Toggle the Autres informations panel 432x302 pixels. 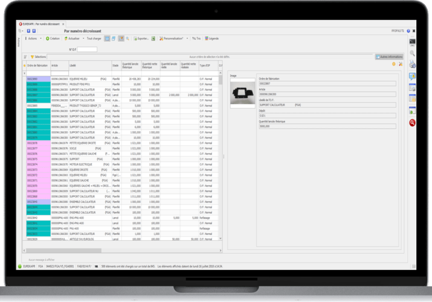pyautogui.click(x=389, y=57)
